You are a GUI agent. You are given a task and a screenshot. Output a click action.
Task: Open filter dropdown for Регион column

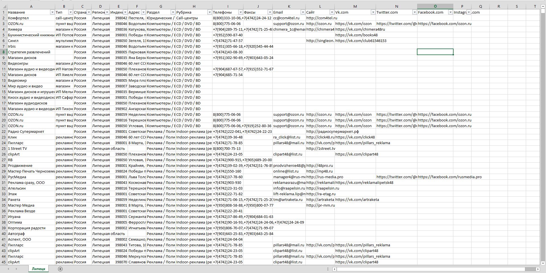pos(107,12)
